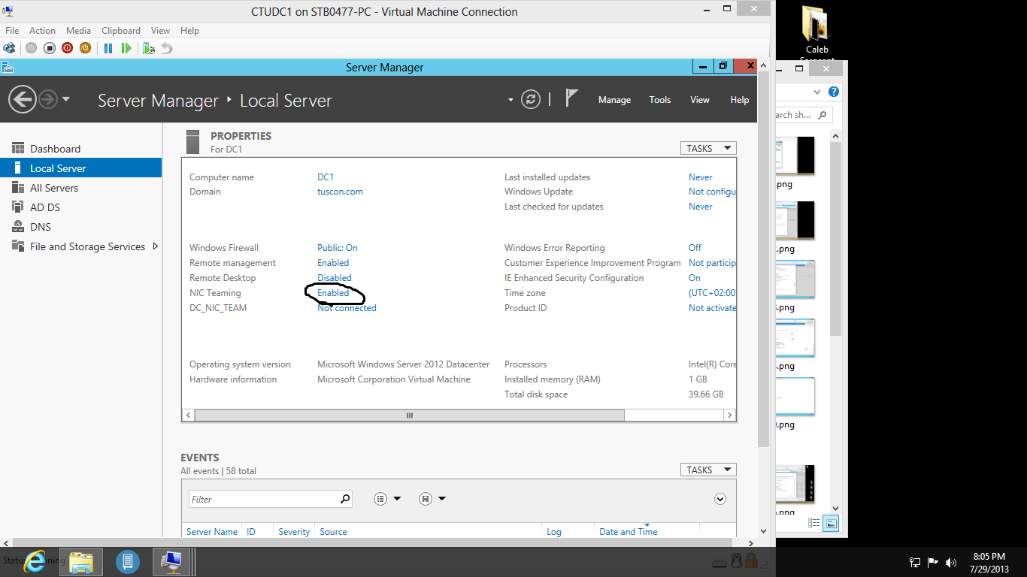This screenshot has height=577, width=1027.
Task: Open the Events TASKS dropdown
Action: point(708,470)
